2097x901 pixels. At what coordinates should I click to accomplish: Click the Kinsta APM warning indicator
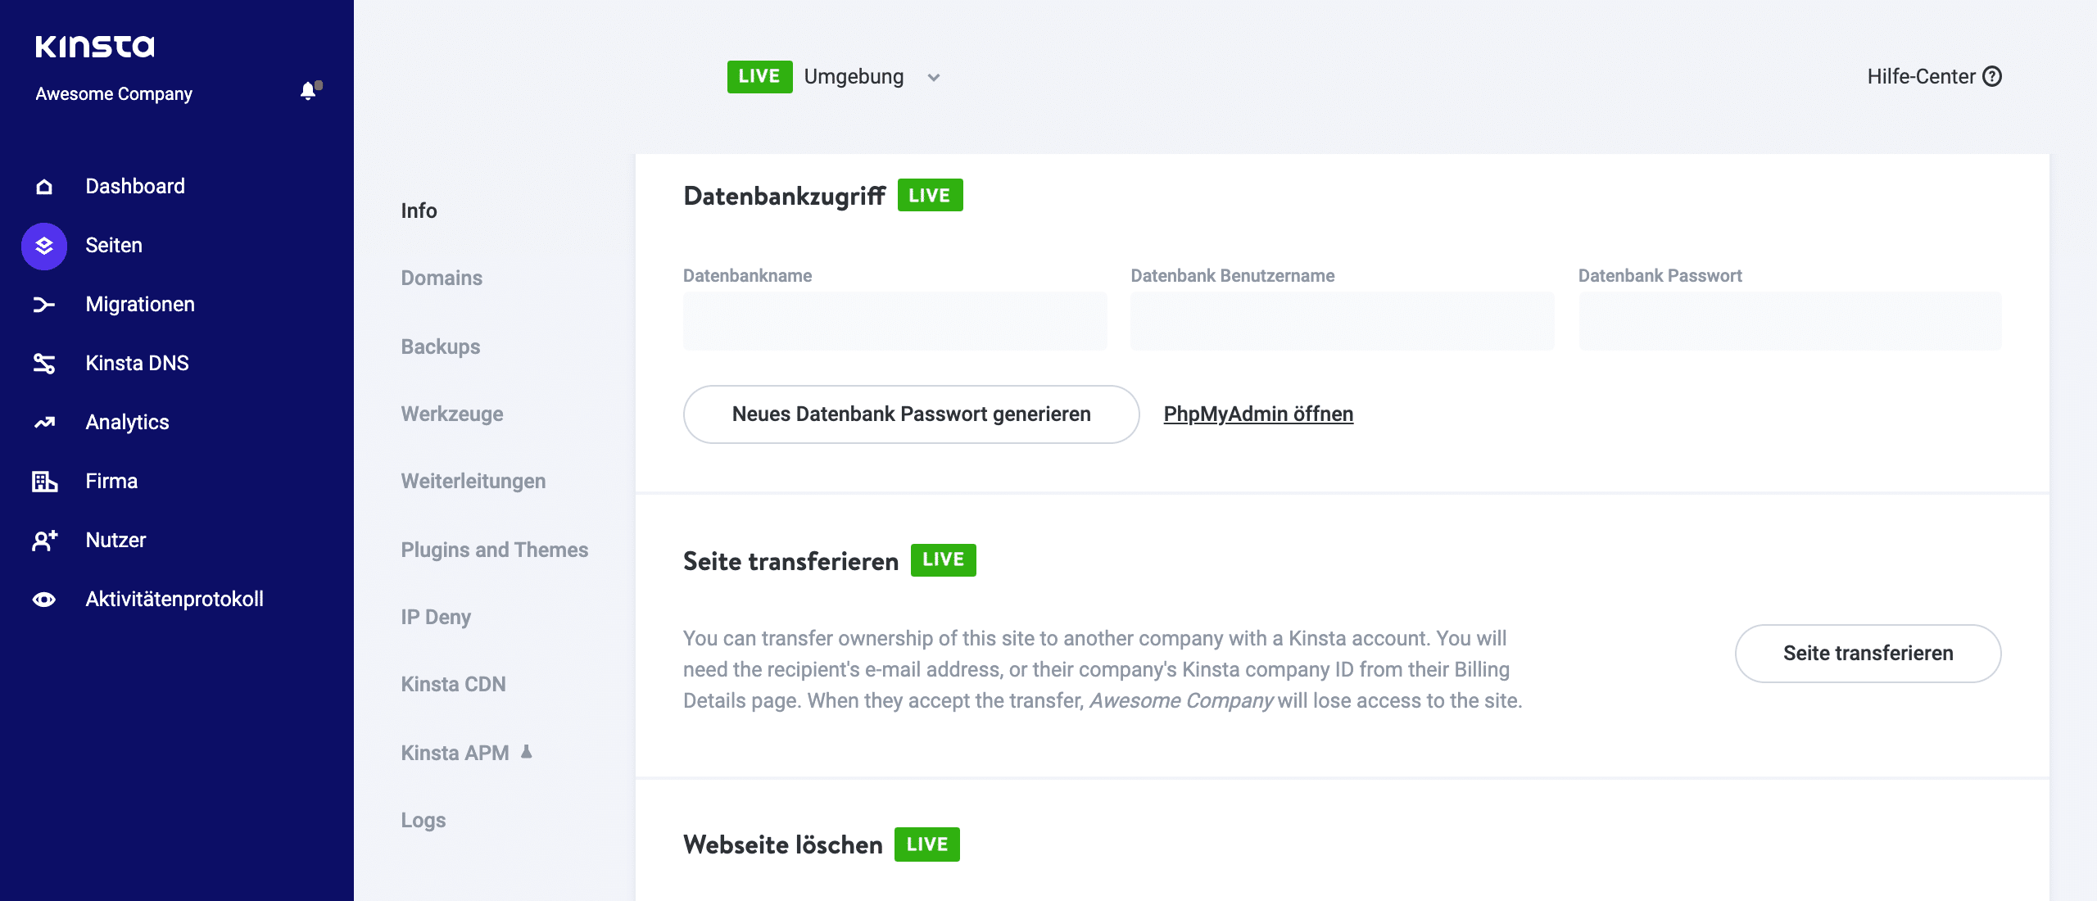point(527,751)
